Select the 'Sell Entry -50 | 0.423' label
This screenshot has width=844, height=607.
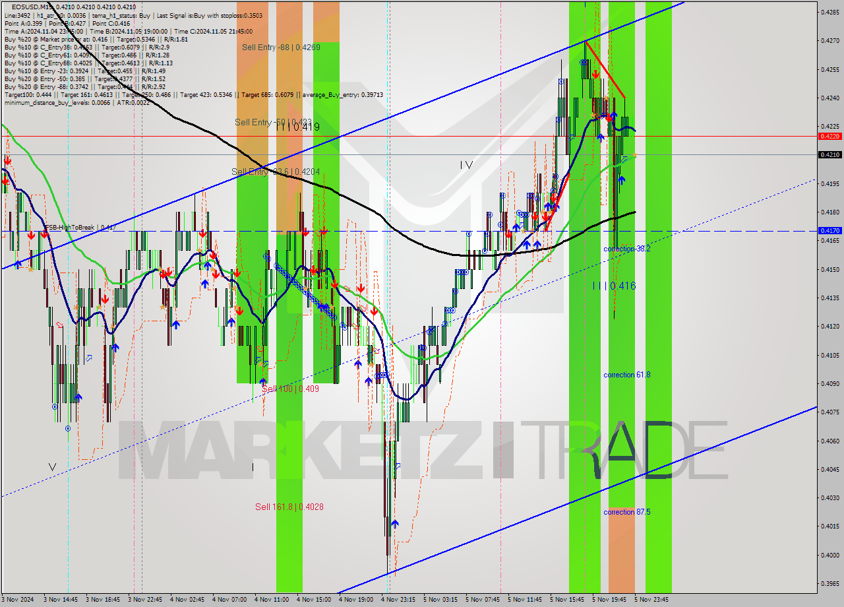[x=273, y=122]
